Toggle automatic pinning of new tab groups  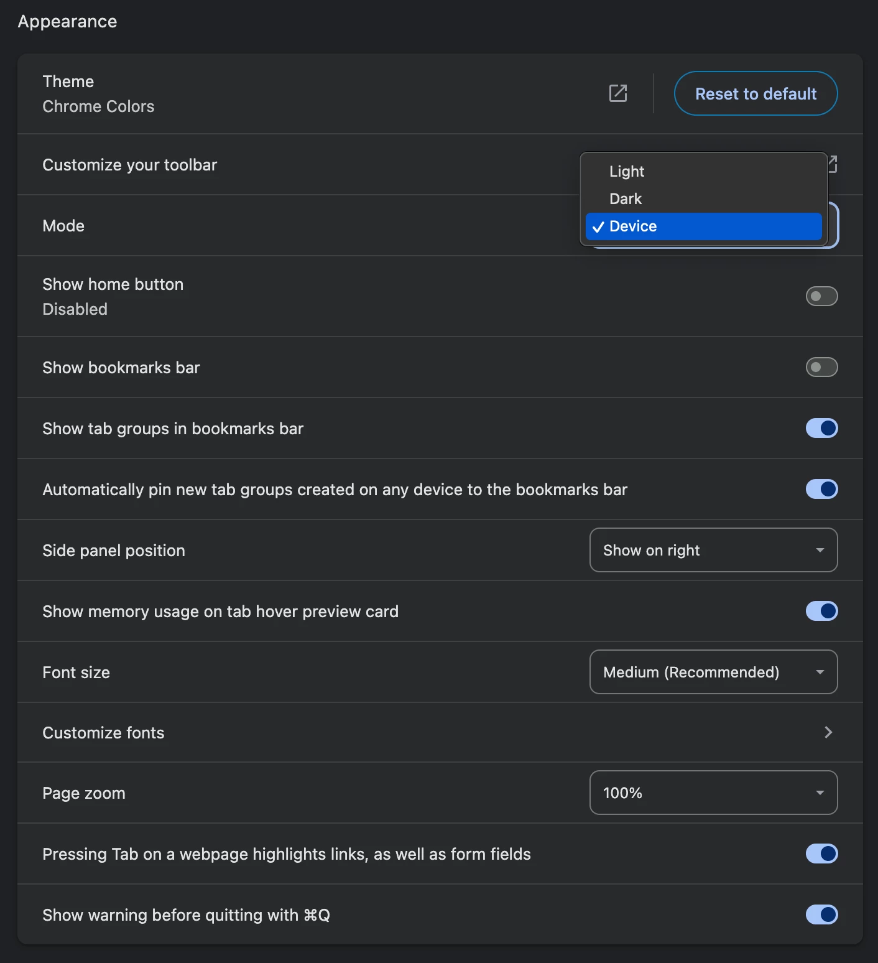tap(821, 489)
